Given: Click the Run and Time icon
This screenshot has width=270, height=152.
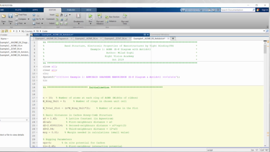Looking at the screenshot, I should pyautogui.click(x=125, y=16).
